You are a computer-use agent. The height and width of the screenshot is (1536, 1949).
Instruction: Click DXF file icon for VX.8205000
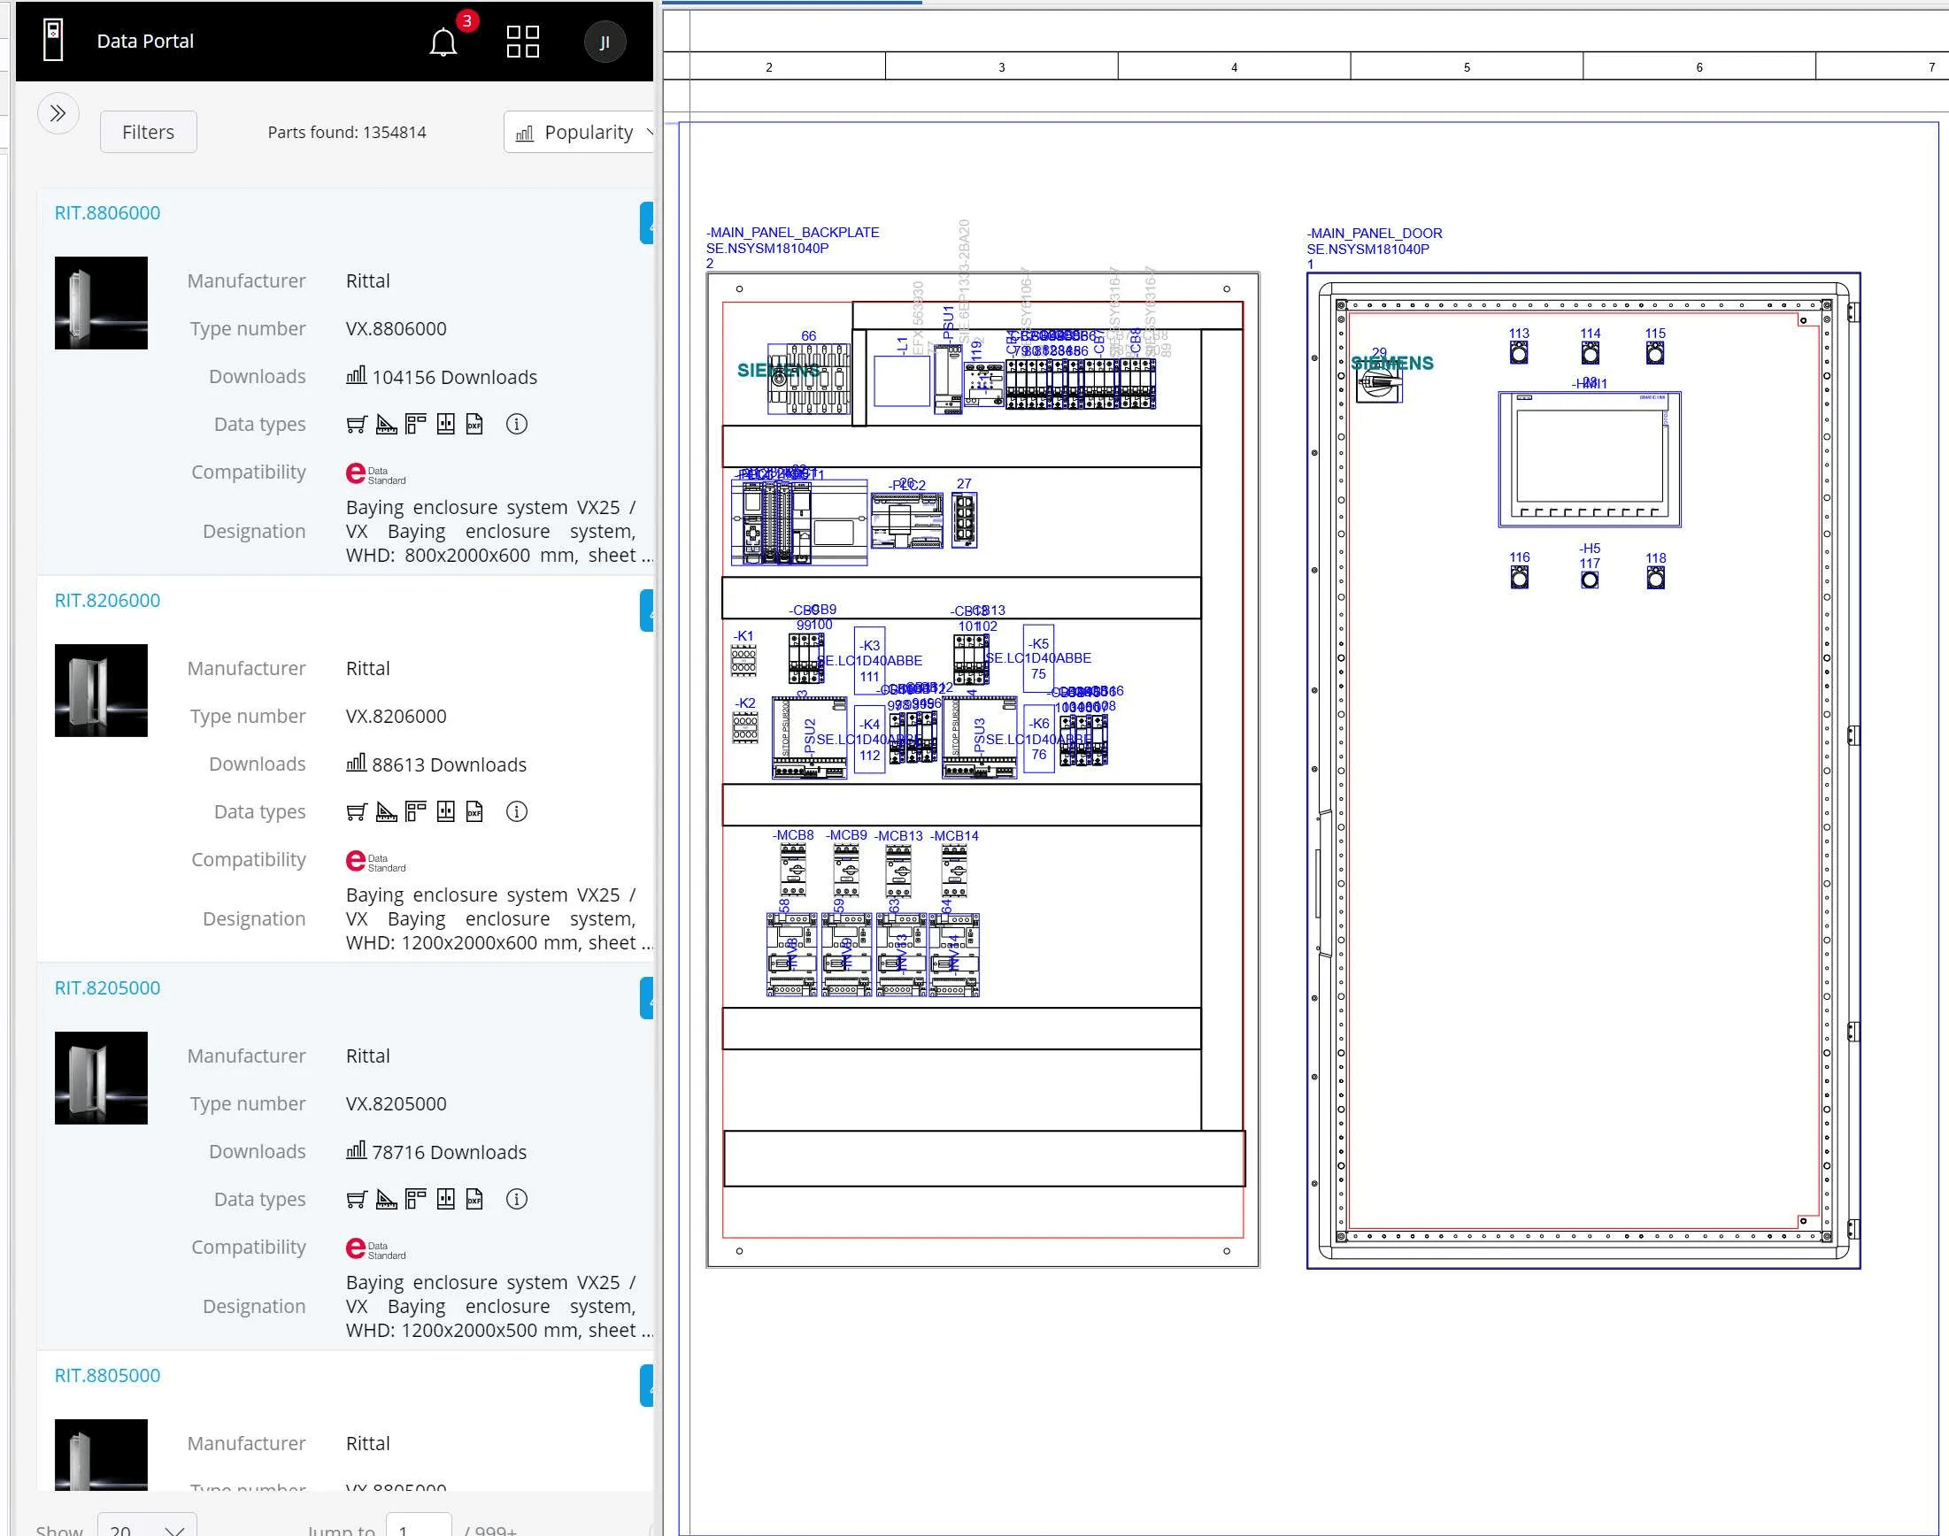point(475,1200)
